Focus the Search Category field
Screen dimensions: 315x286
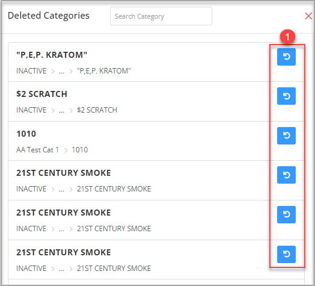click(161, 16)
